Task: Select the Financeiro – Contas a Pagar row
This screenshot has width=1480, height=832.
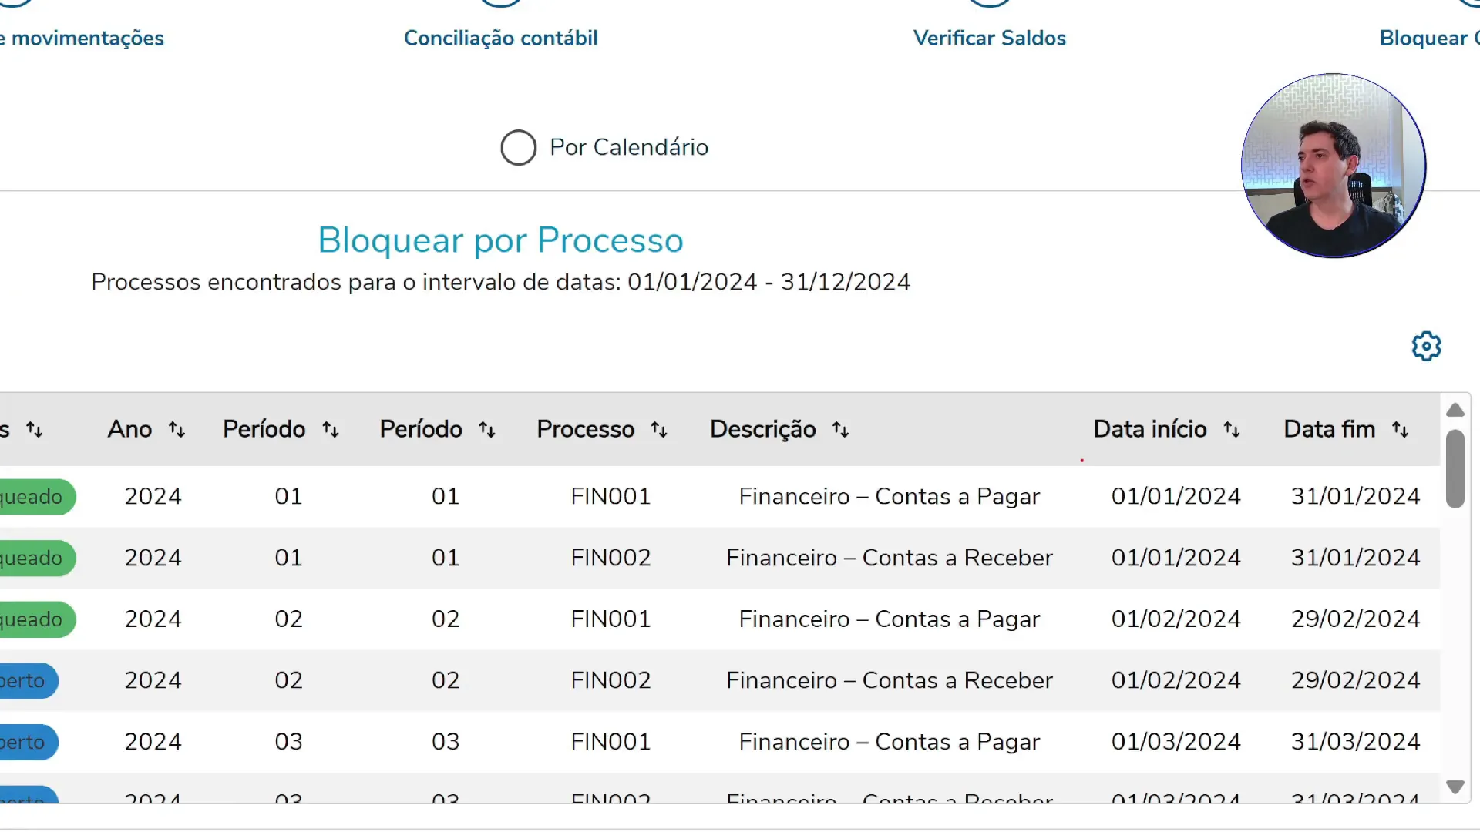Action: [x=888, y=496]
